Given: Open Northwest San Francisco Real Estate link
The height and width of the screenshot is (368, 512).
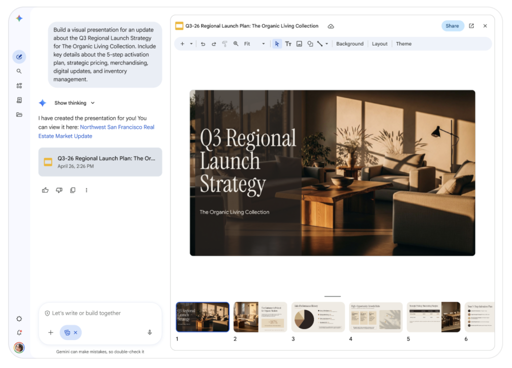Looking at the screenshot, I should click(96, 131).
